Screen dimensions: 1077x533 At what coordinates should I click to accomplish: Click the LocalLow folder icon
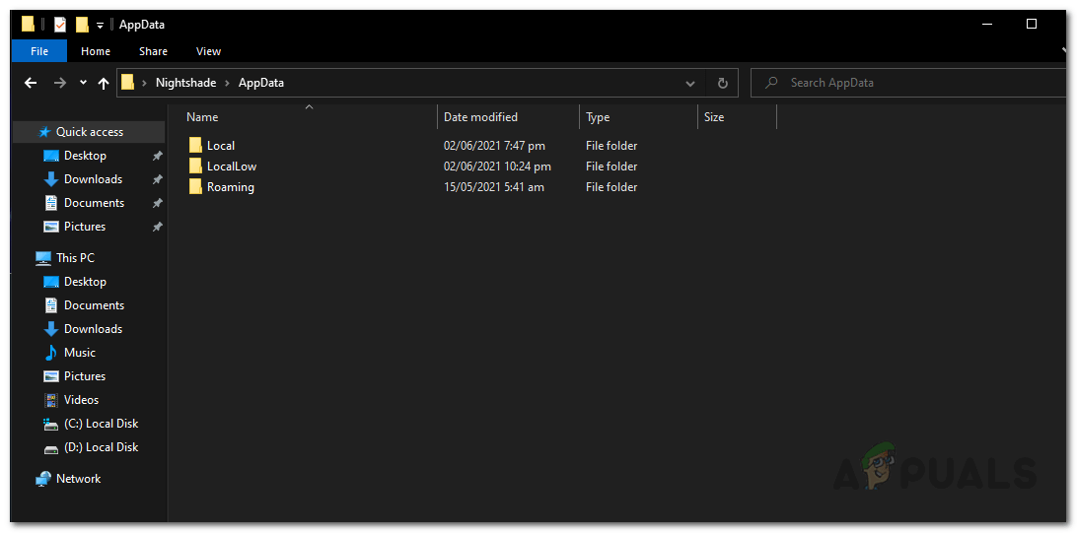(195, 166)
